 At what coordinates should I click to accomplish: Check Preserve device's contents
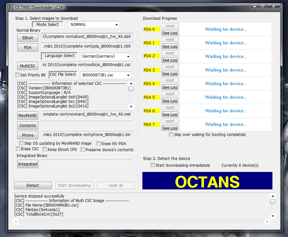point(82,149)
